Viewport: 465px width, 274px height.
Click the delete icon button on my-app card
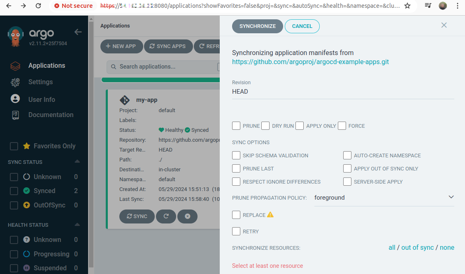point(187,216)
